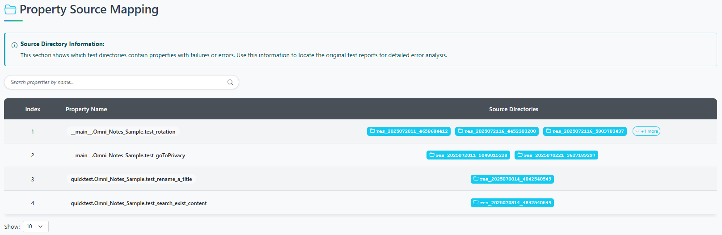The width and height of the screenshot is (722, 235).
Task: Click the Source Directories column header
Action: point(513,109)
